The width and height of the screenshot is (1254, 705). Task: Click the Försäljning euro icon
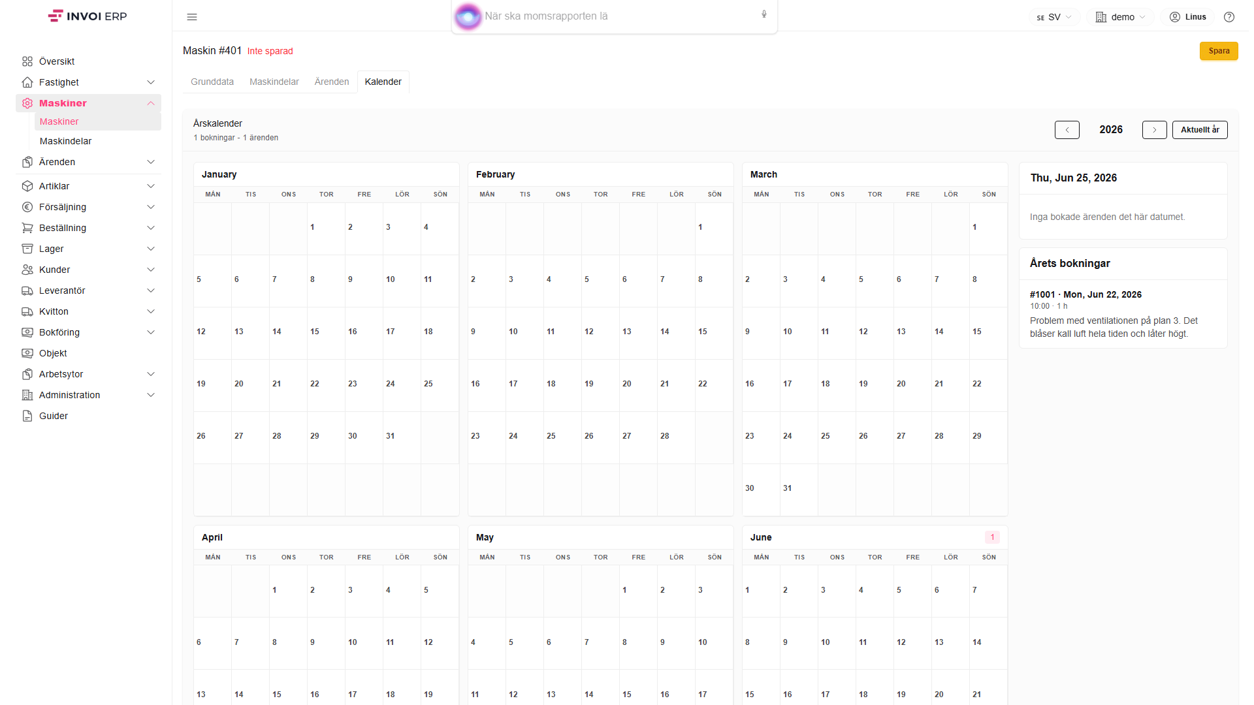tap(27, 207)
